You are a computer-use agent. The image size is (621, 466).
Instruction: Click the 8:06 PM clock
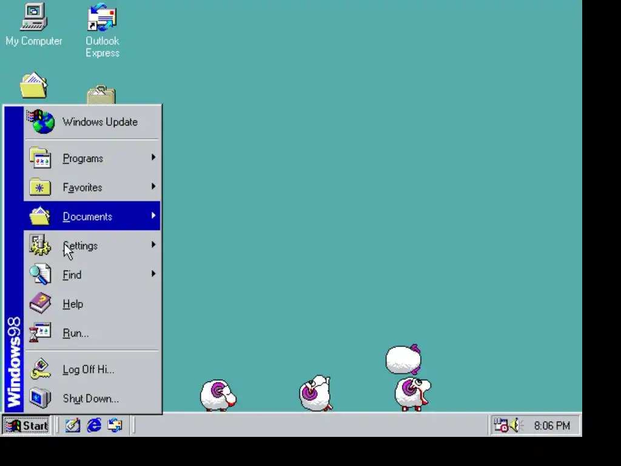pos(552,425)
